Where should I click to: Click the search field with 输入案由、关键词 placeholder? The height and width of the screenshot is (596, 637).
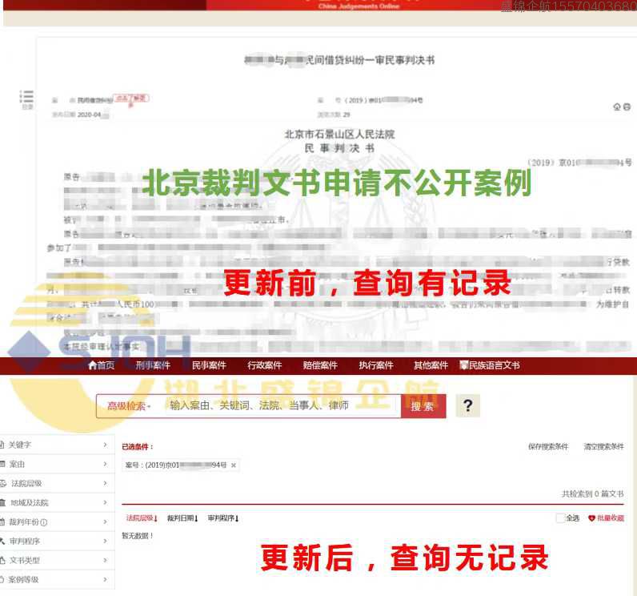(282, 405)
